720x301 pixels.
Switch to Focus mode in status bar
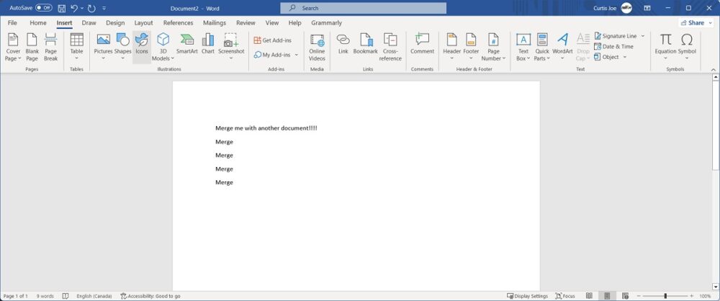coord(564,296)
